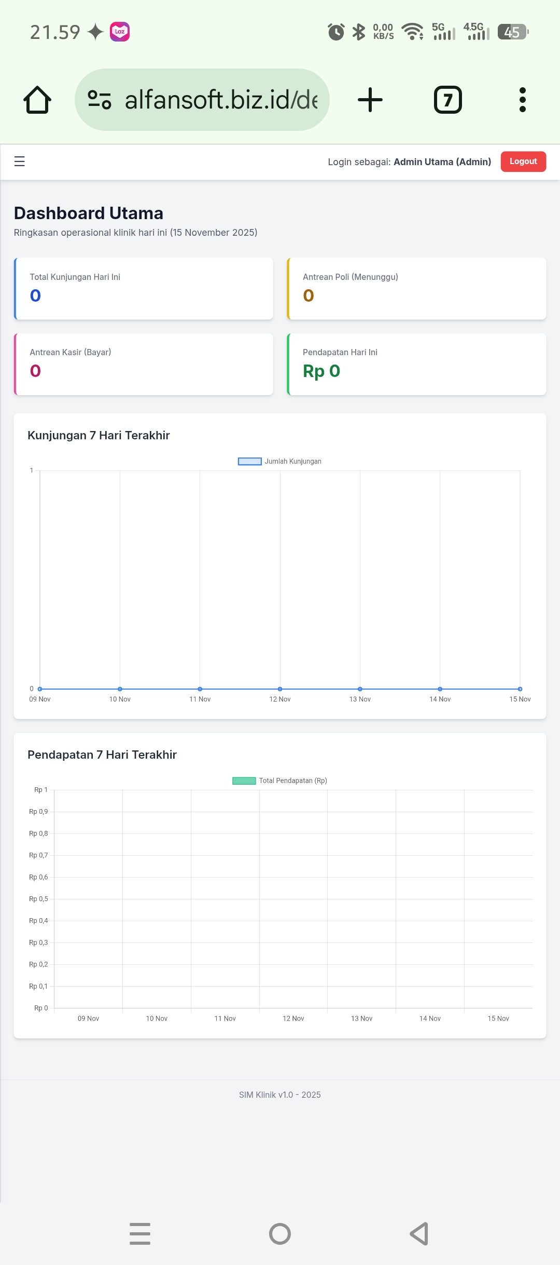Tap the Android back triangle button
The image size is (560, 1265).
point(419,1234)
